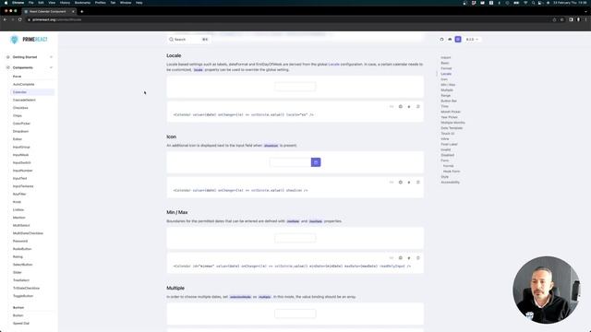Select the React Calendar Component tab
591x332 pixels.
49,12
